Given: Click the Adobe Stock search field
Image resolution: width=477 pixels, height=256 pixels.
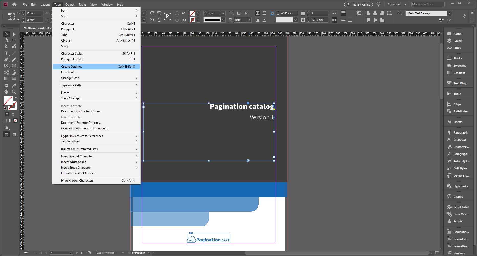Looking at the screenshot, I should tap(430, 4).
